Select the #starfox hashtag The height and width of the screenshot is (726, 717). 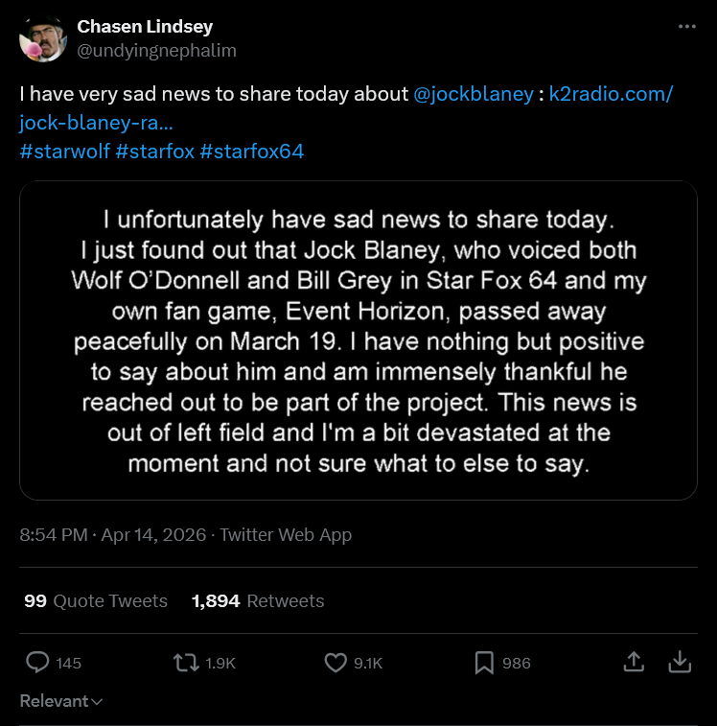coord(154,151)
